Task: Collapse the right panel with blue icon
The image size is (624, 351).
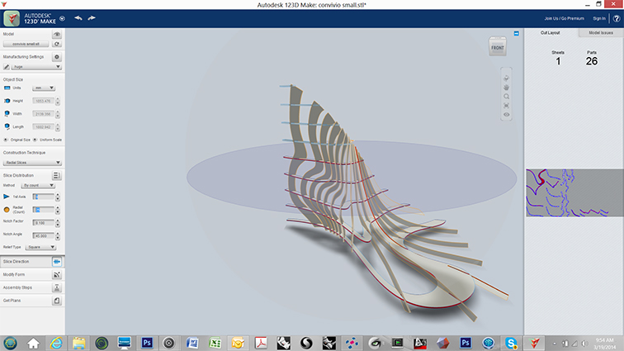Action: pos(516,34)
